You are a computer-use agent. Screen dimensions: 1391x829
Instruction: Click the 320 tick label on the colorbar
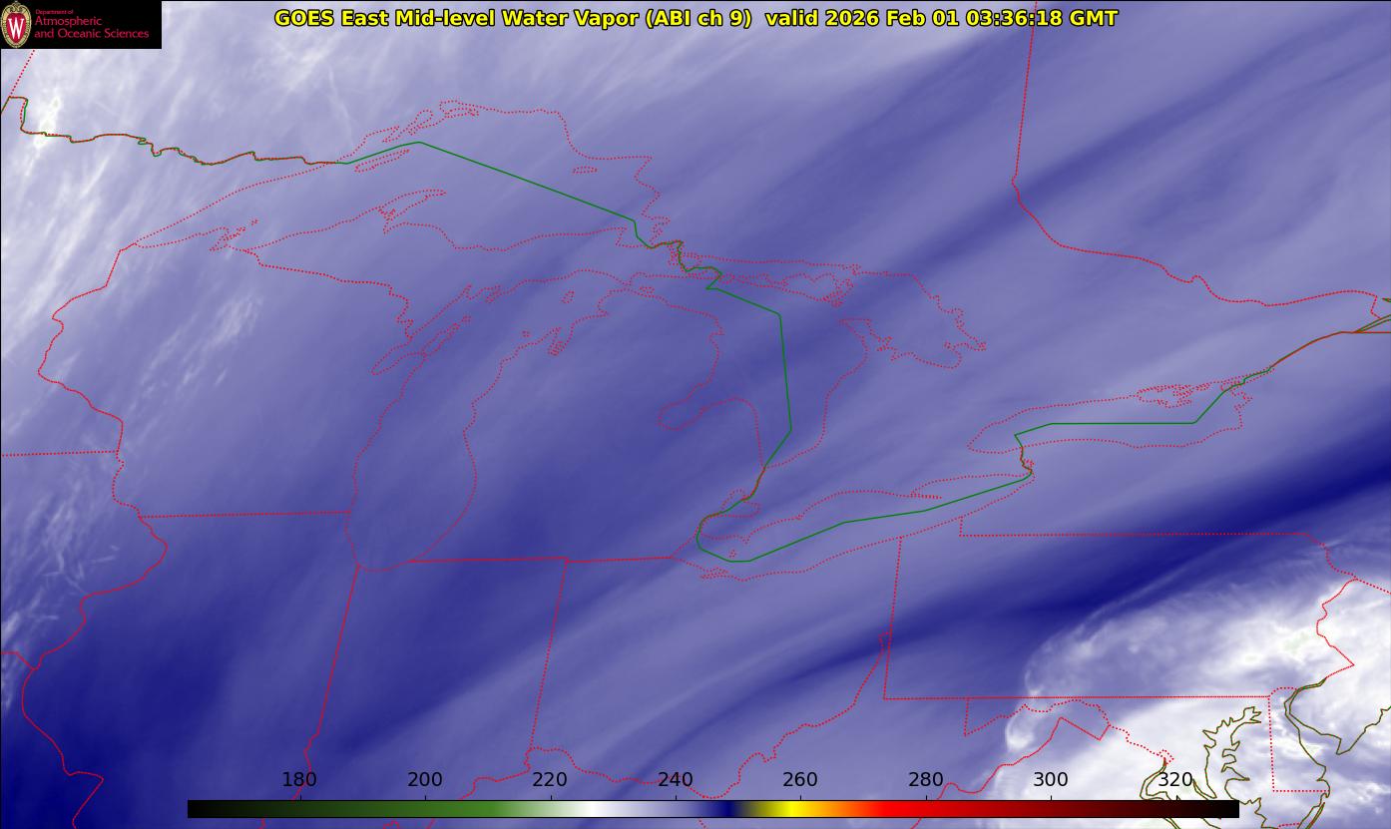[1175, 779]
